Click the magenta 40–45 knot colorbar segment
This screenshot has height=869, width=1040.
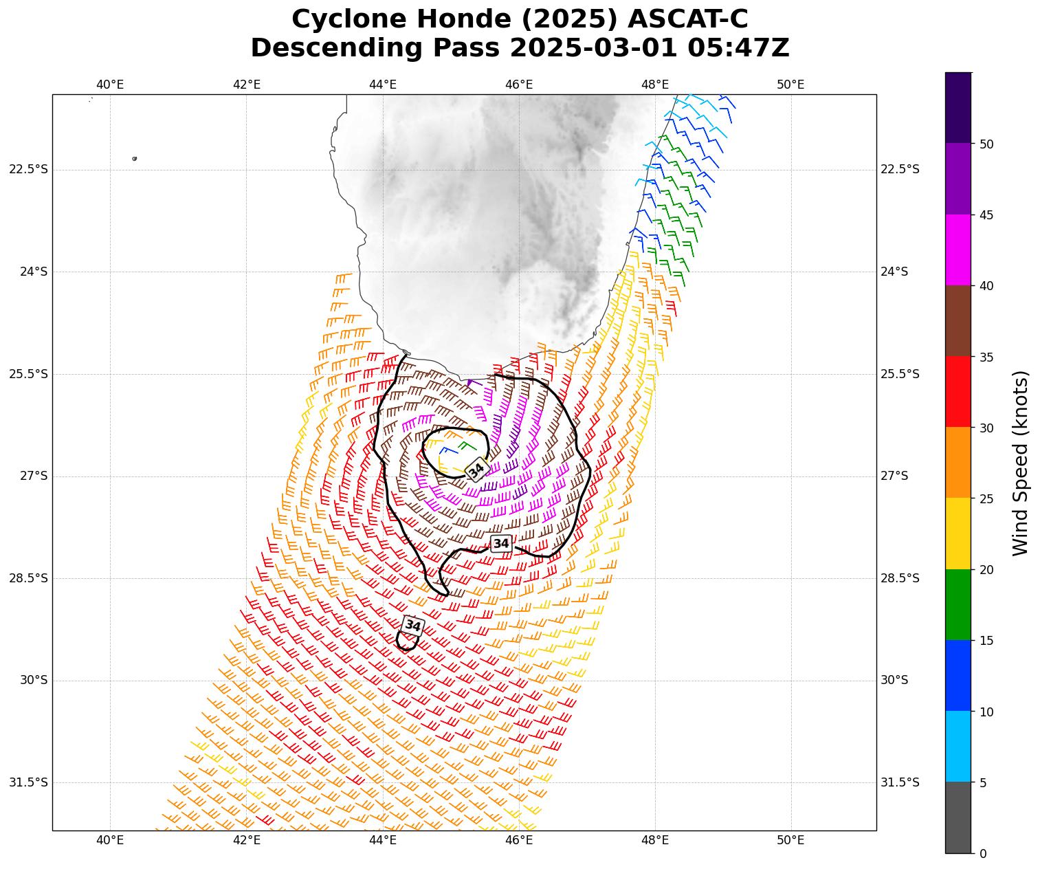pos(958,250)
